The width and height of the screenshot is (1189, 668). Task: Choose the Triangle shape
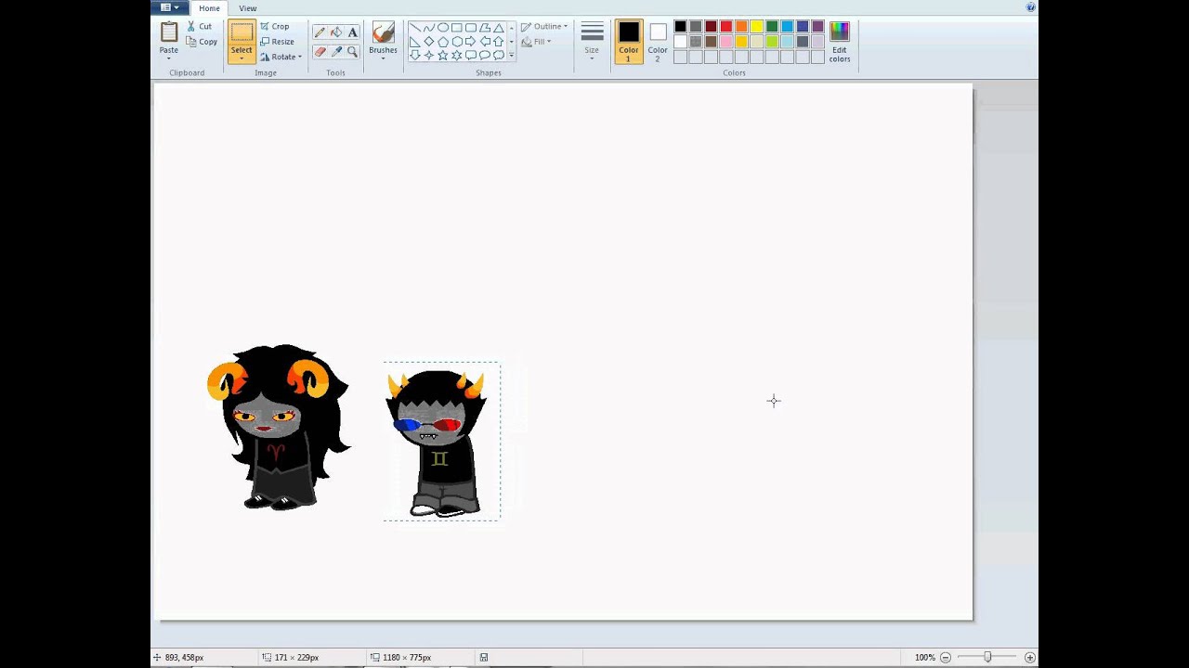499,28
